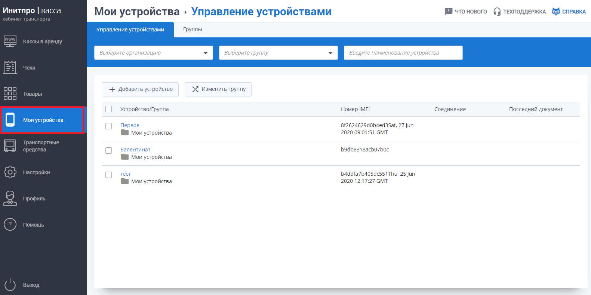Open the тест device link
The image size is (591, 295).
pyautogui.click(x=126, y=174)
